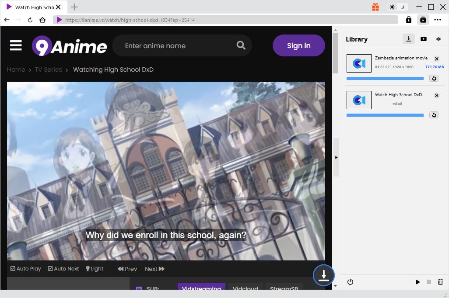Screen dimensions: 449x298
Task: Open the TV Series breadcrumb link
Action: pos(48,69)
